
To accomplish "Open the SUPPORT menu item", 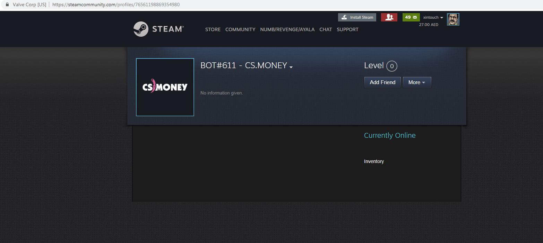I will coord(347,29).
